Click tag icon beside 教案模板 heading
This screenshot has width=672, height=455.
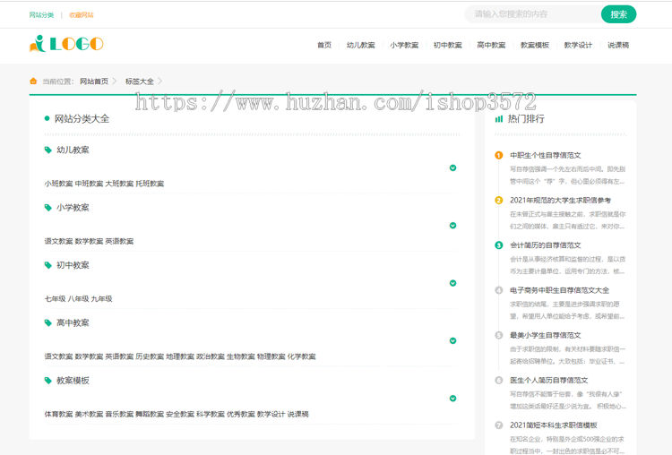coord(48,381)
